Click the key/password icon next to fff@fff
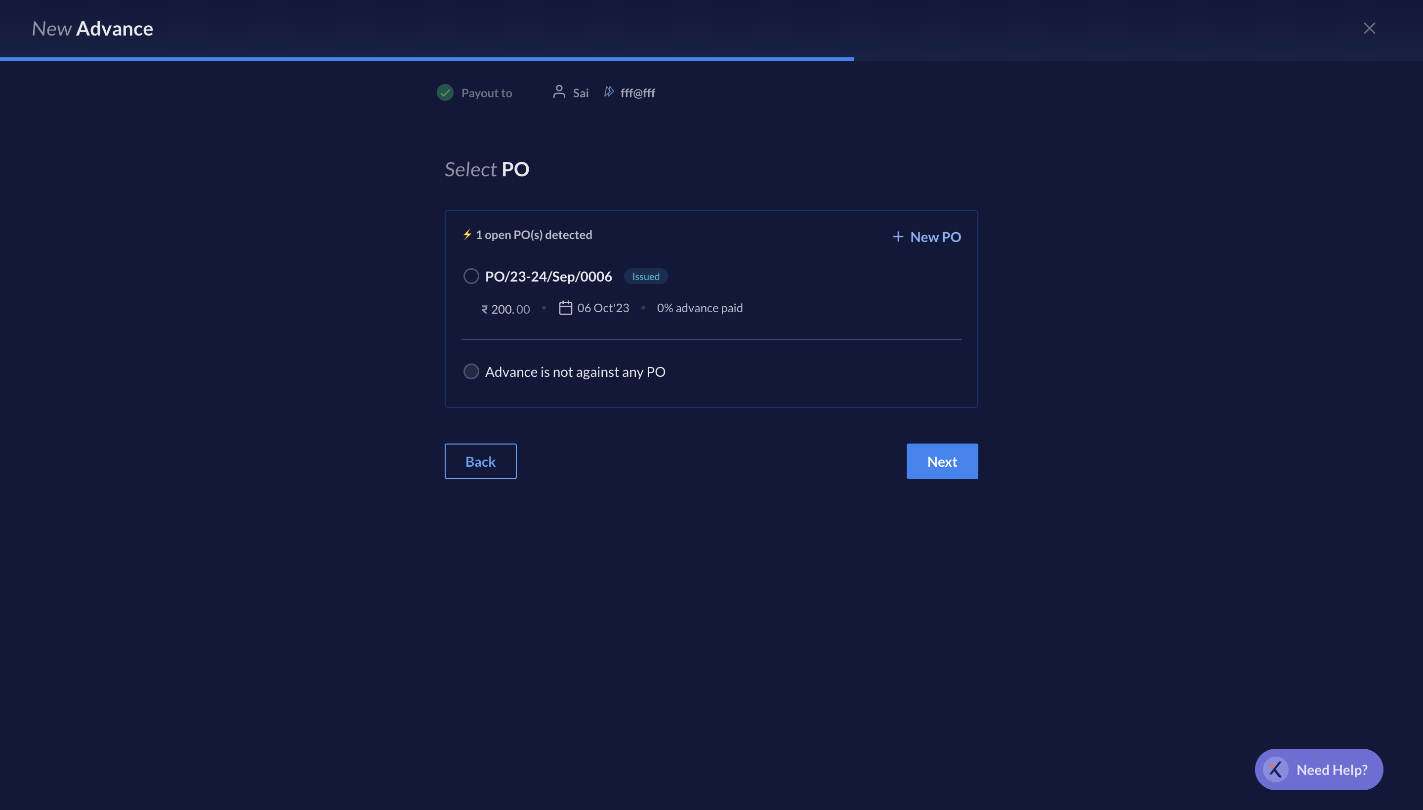Screen dimensions: 1423x810 point(609,91)
